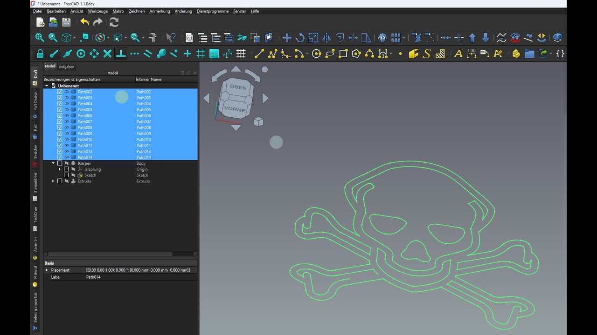This screenshot has height=335, width=597.
Task: Undo the last action
Action: (84, 22)
